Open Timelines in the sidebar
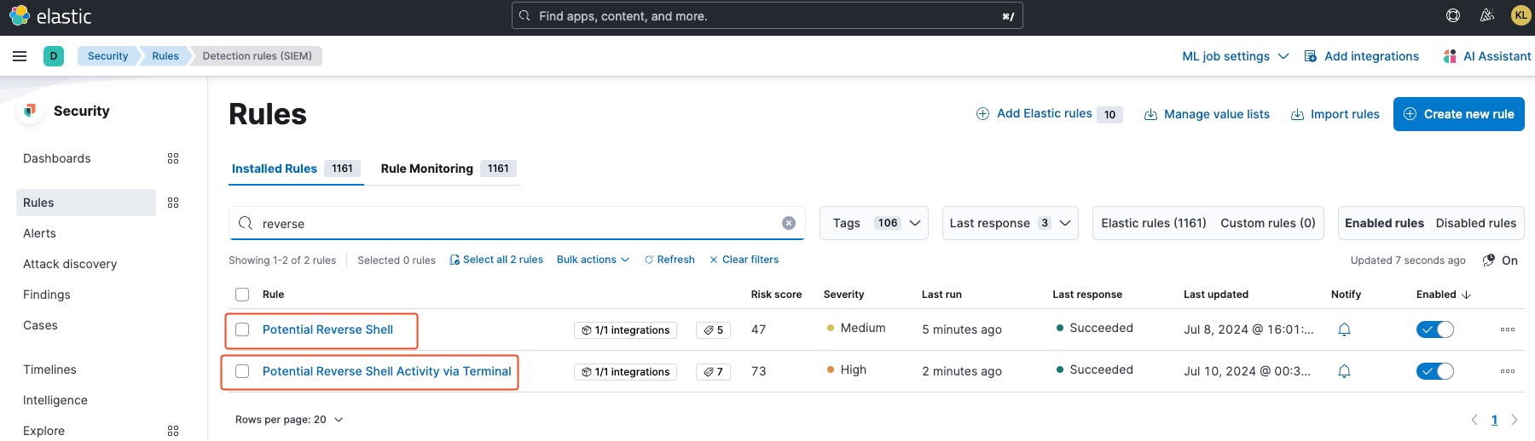1535x441 pixels. coord(49,369)
